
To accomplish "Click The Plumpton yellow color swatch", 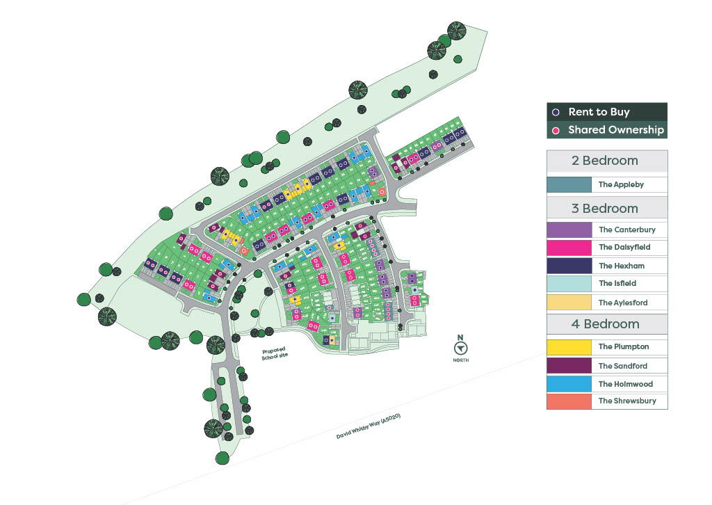I will [569, 346].
